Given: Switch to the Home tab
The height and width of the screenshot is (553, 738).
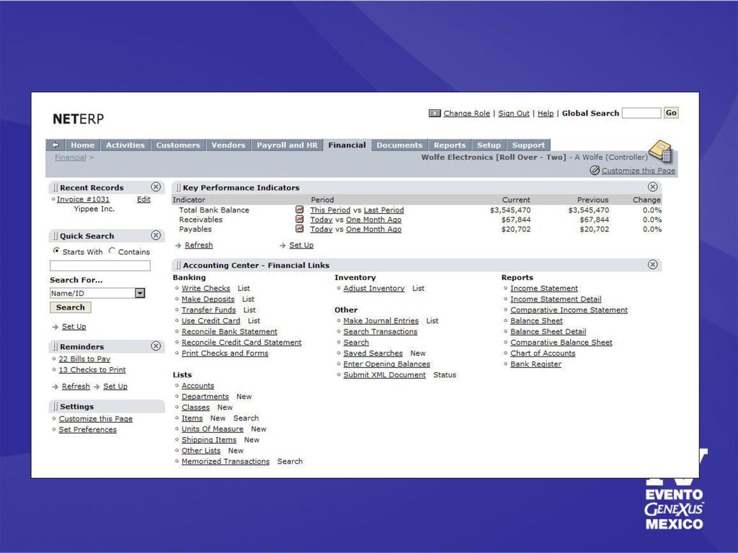Looking at the screenshot, I should coord(82,145).
